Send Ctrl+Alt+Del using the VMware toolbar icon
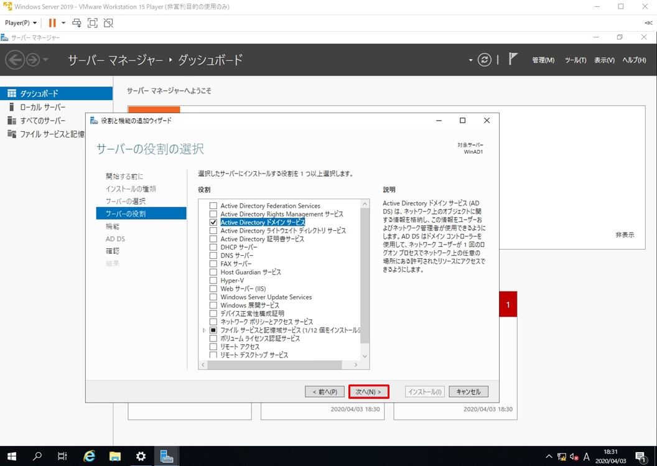657x466 pixels. click(77, 23)
